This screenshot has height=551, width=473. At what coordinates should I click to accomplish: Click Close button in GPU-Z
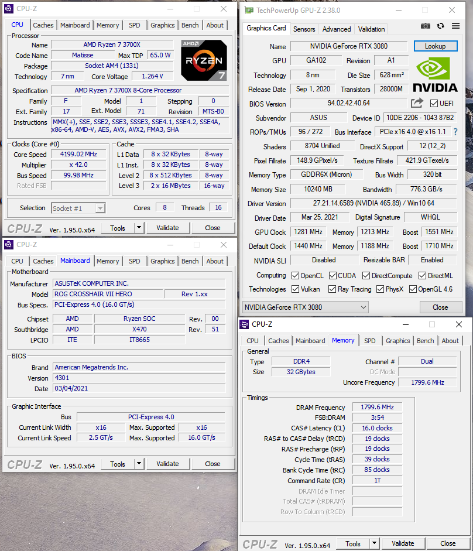[x=440, y=307]
